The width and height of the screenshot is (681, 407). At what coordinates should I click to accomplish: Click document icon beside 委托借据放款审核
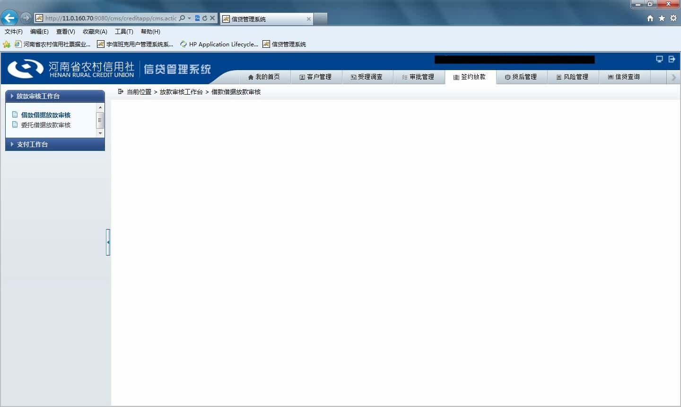pyautogui.click(x=15, y=124)
